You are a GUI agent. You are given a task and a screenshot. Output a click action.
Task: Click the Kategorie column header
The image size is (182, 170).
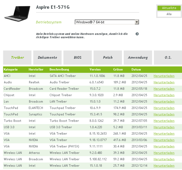pos(11,69)
